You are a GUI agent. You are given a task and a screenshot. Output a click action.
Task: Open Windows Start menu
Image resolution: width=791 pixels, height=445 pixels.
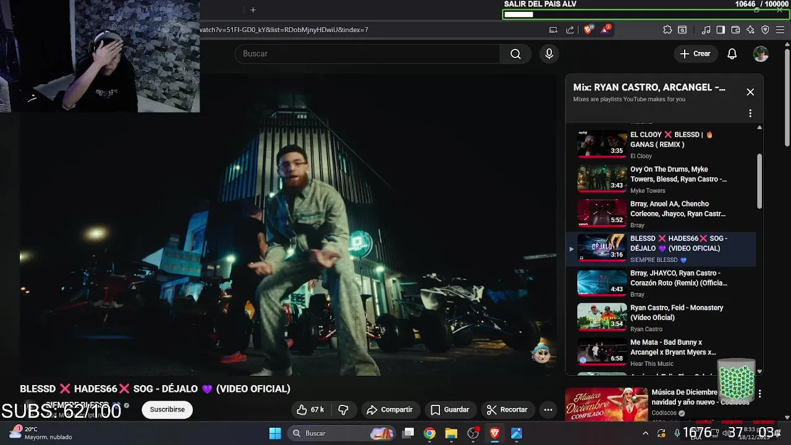275,433
